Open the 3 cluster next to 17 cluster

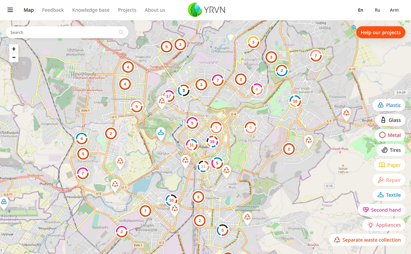[184, 91]
